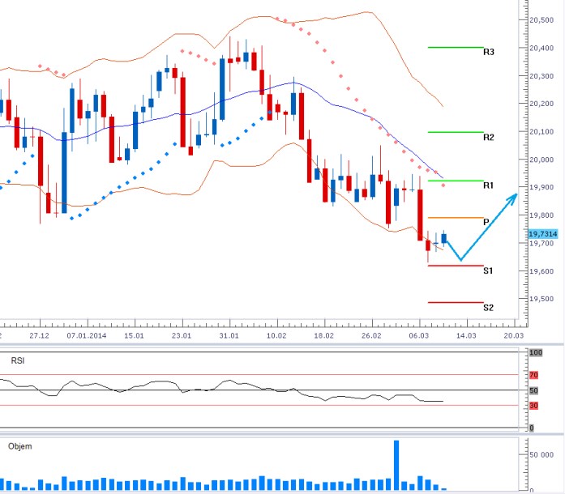This screenshot has height=494, width=565.
Task: Select the P pivot level label
Action: (486, 222)
